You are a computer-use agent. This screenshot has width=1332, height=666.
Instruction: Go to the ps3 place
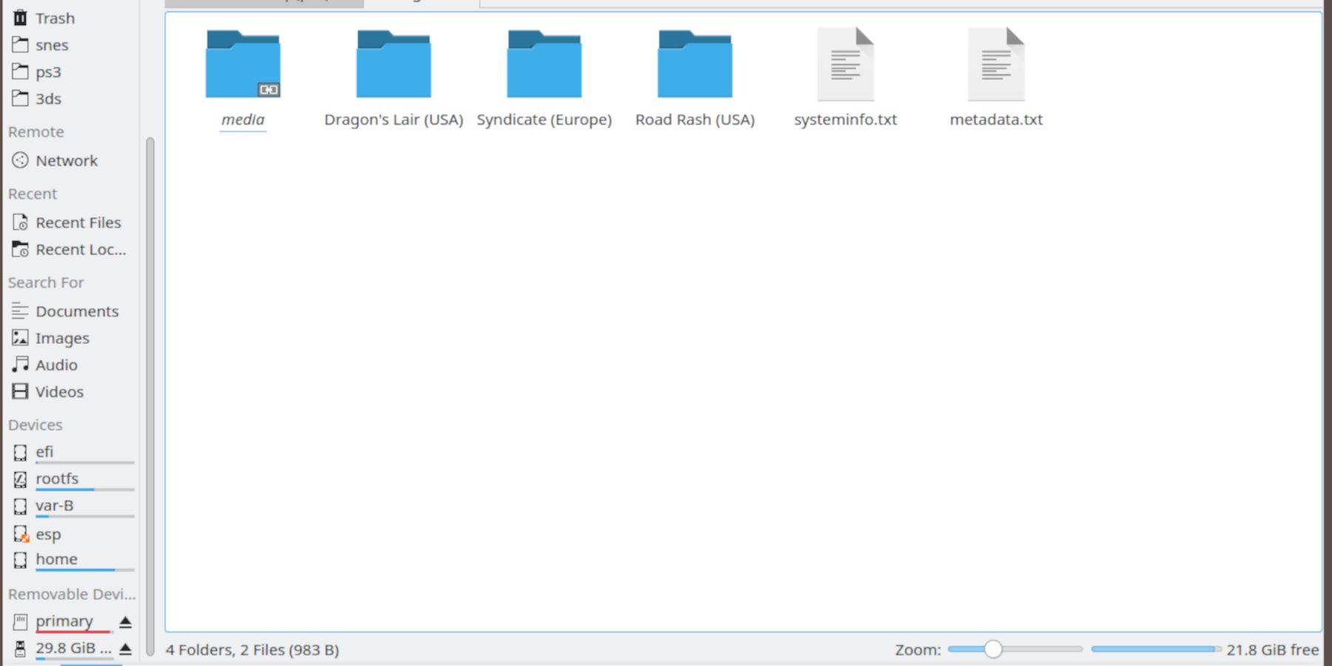click(x=48, y=72)
